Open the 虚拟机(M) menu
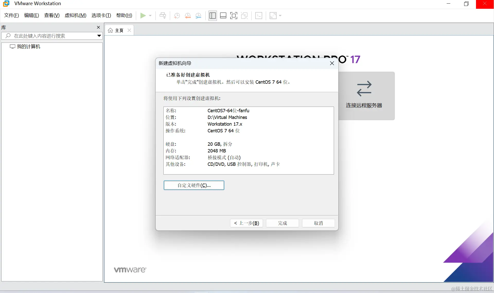The image size is (494, 293). click(75, 15)
